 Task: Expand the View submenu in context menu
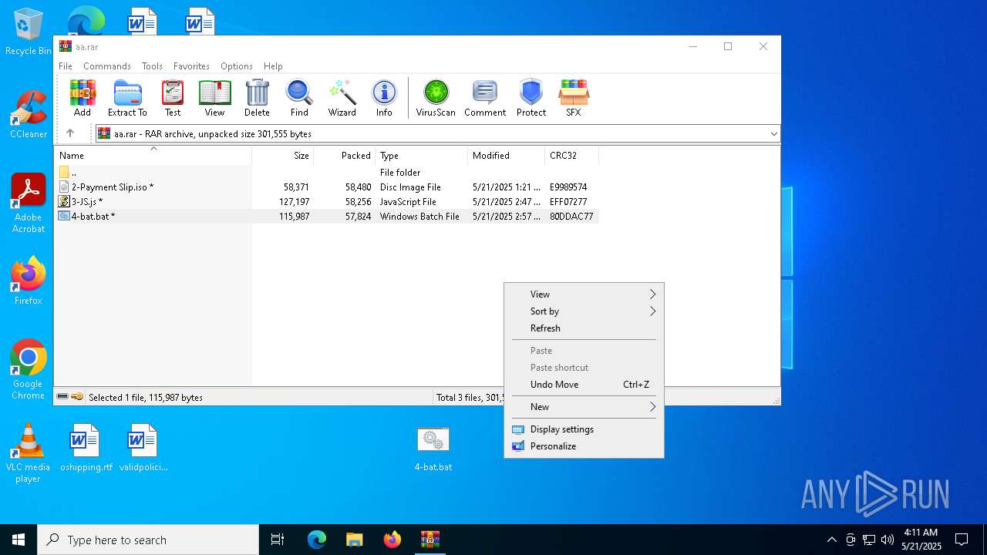pyautogui.click(x=584, y=294)
